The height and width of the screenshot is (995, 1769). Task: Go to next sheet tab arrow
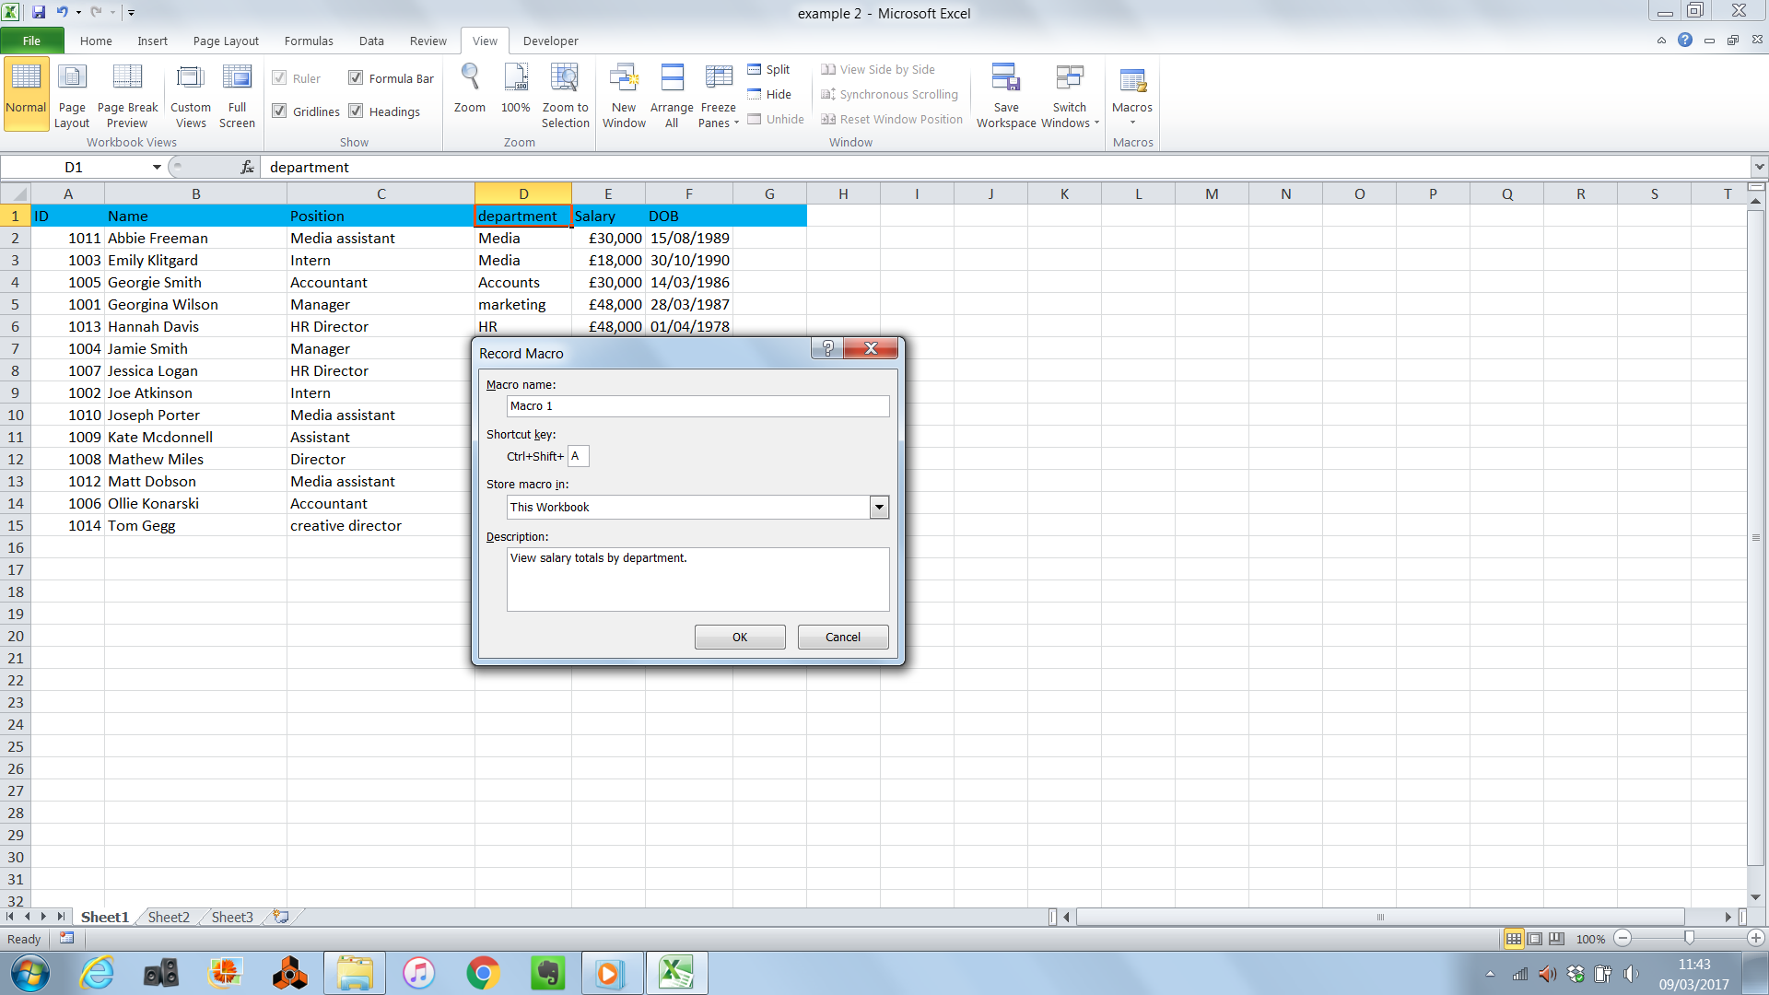pyautogui.click(x=43, y=917)
